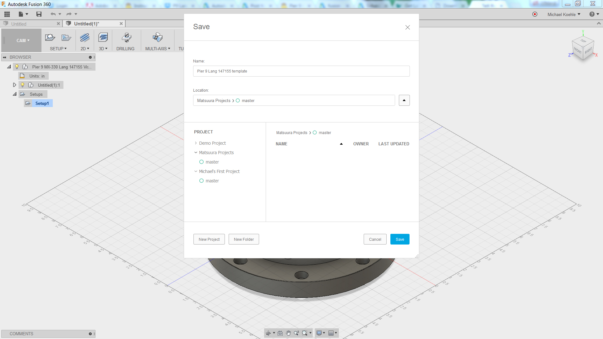Click the undo arrow icon
603x339 pixels.
[x=53, y=14]
